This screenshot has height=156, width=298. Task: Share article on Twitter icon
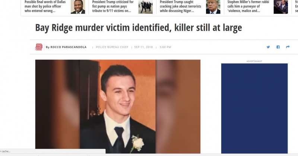coord(268,47)
